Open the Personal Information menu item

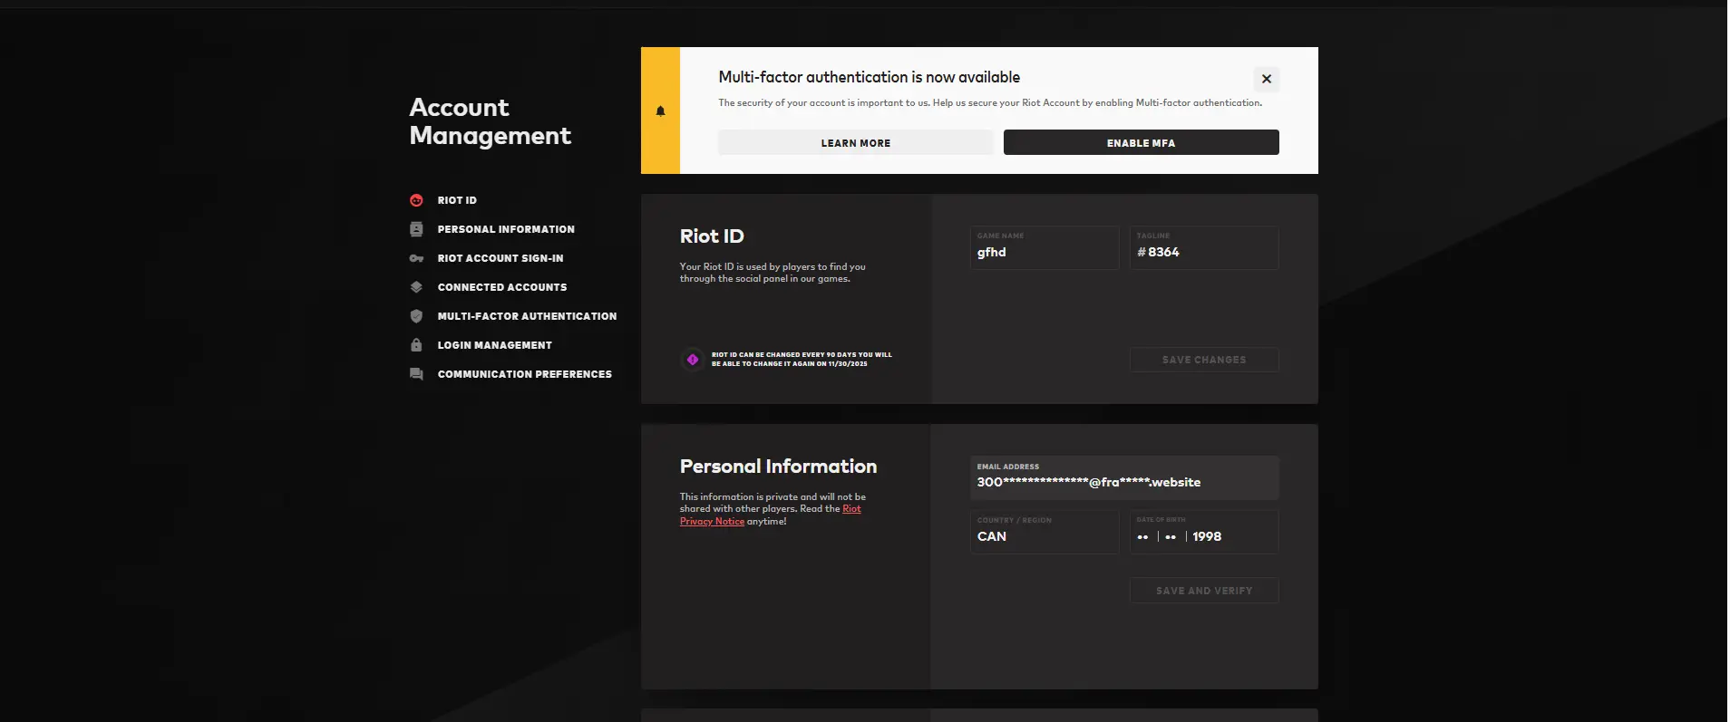505,229
